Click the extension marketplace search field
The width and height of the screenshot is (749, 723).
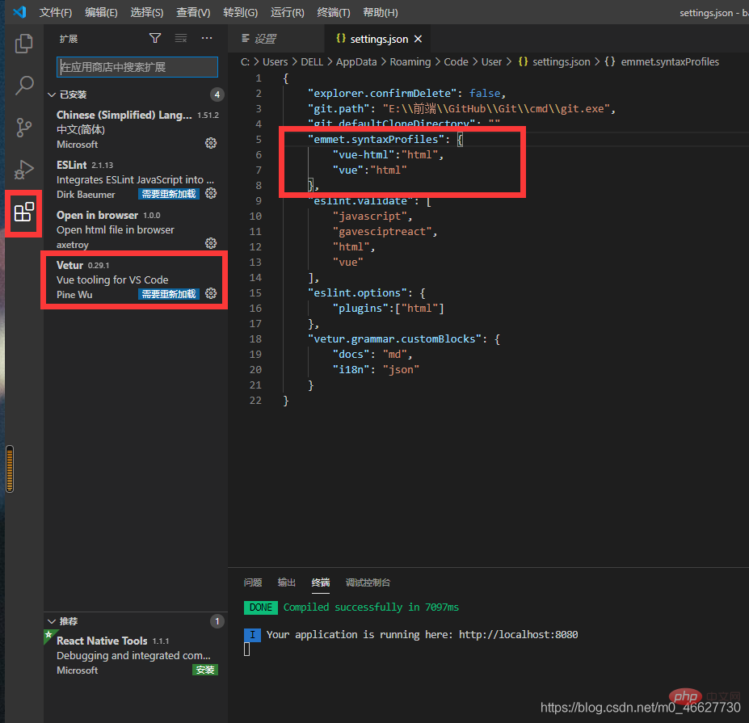[x=137, y=67]
